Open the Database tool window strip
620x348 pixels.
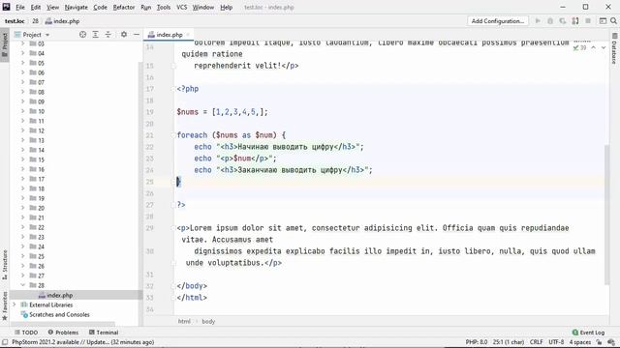[x=614, y=48]
